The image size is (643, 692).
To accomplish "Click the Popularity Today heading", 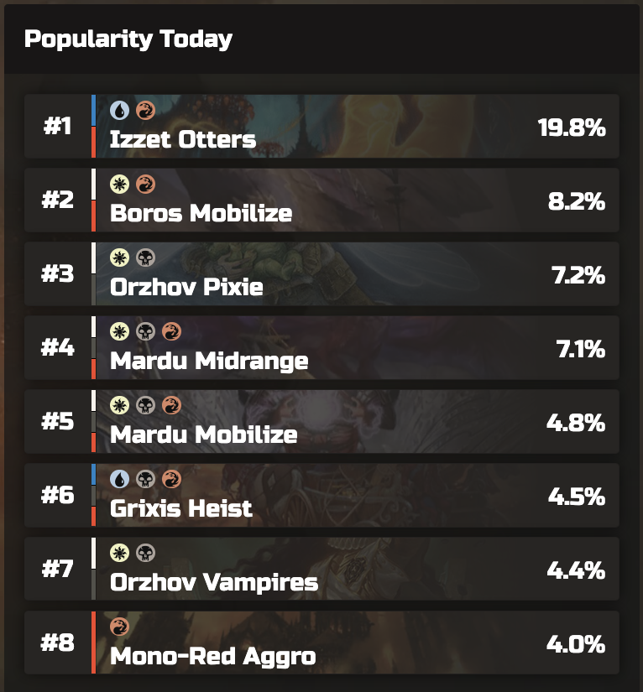I will pyautogui.click(x=128, y=39).
